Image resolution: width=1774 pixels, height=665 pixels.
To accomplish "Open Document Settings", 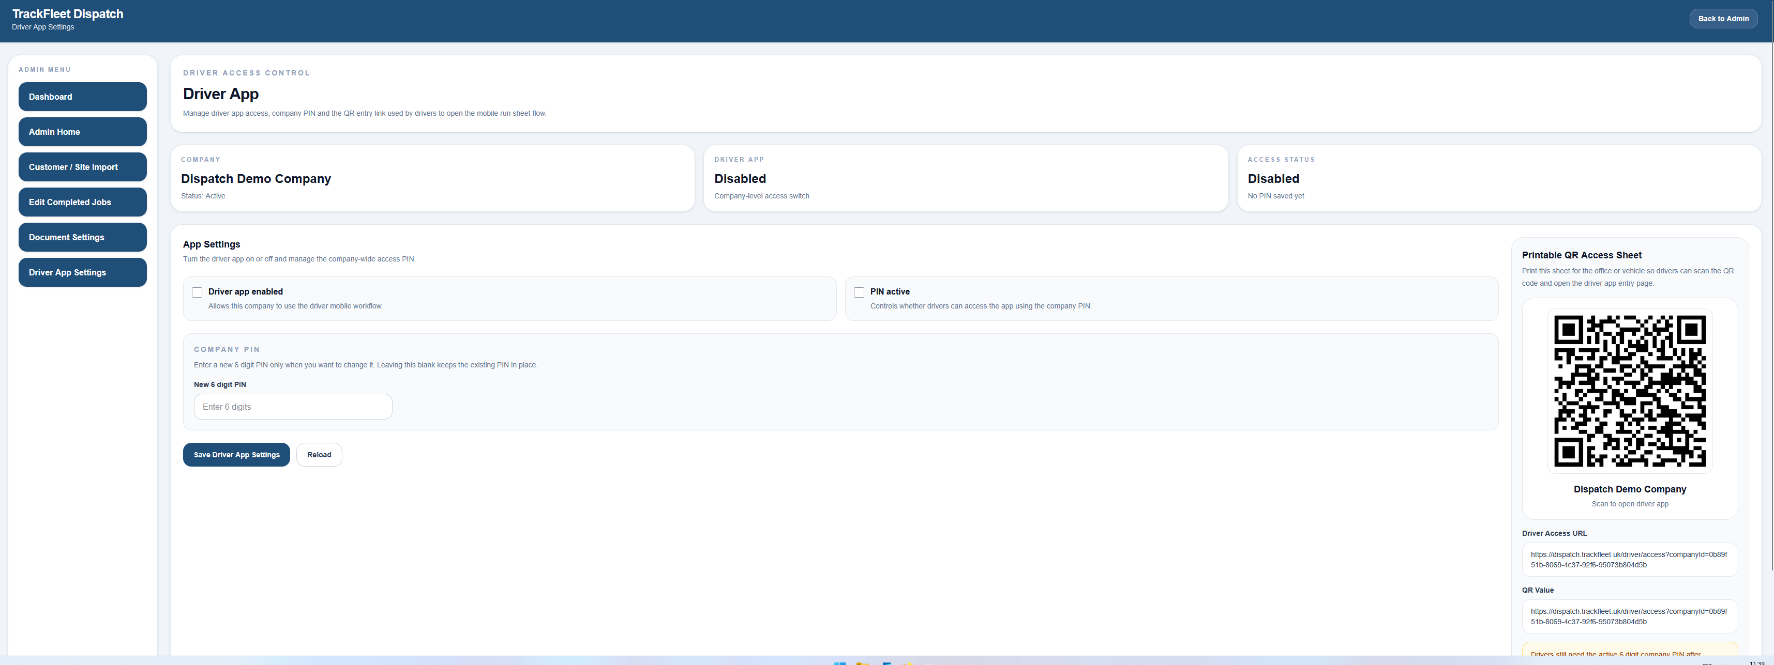I will pyautogui.click(x=82, y=237).
